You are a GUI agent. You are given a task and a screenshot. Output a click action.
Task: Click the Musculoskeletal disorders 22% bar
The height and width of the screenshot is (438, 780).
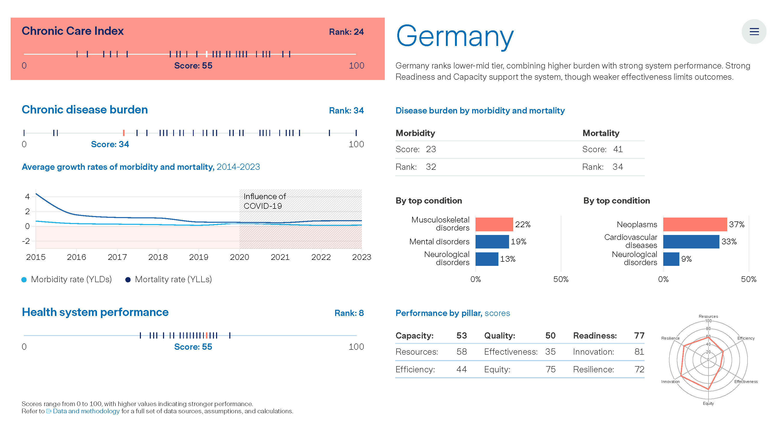494,224
